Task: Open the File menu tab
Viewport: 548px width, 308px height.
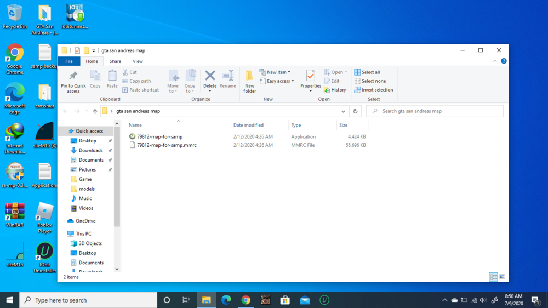Action: tap(69, 61)
